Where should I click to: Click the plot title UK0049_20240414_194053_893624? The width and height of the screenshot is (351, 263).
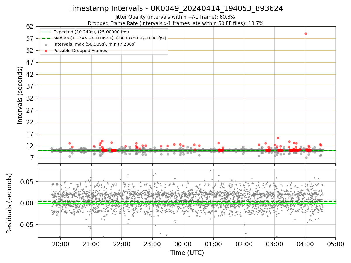click(x=175, y=8)
